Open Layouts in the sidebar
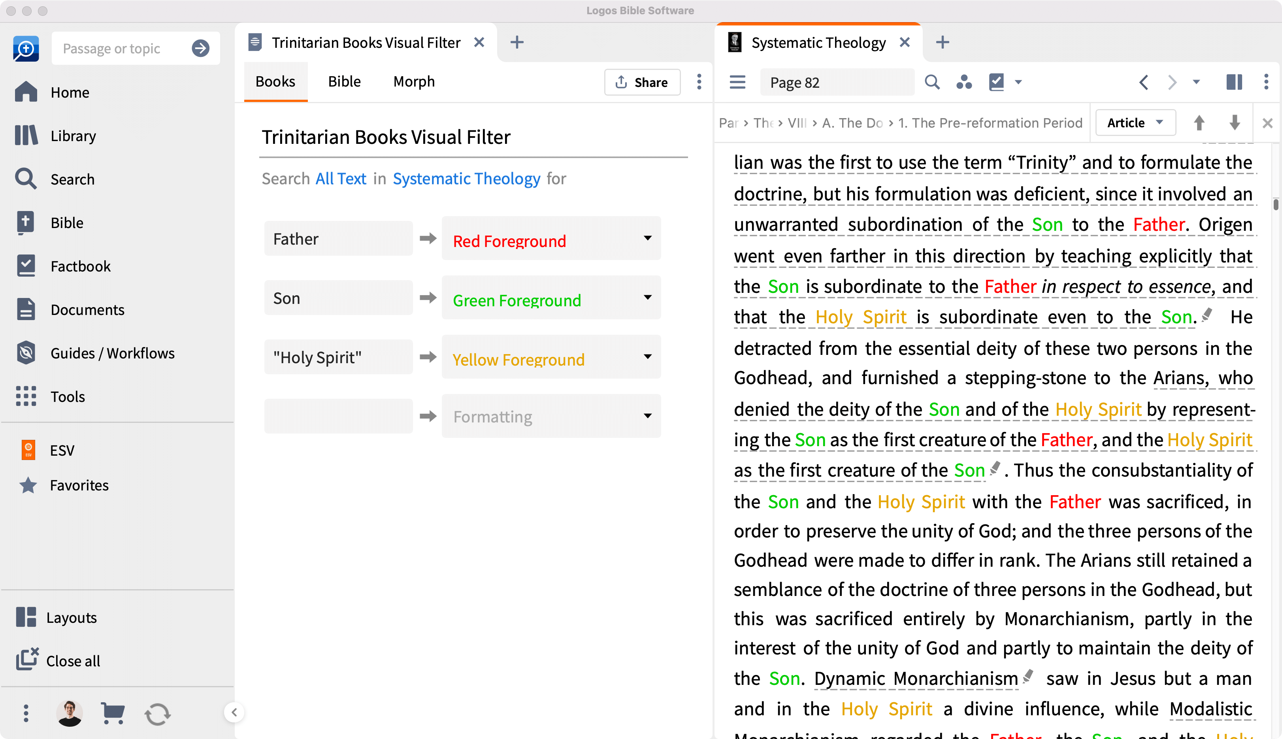The width and height of the screenshot is (1282, 739). click(57, 617)
